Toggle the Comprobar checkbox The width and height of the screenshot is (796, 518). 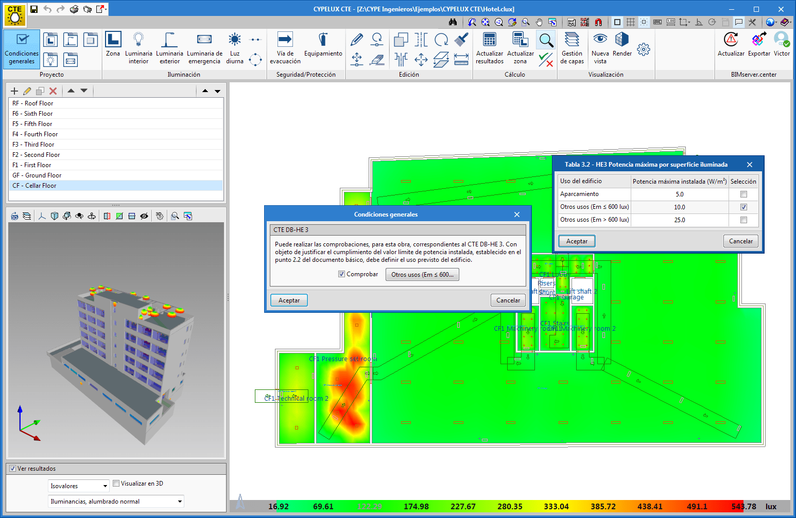(341, 274)
